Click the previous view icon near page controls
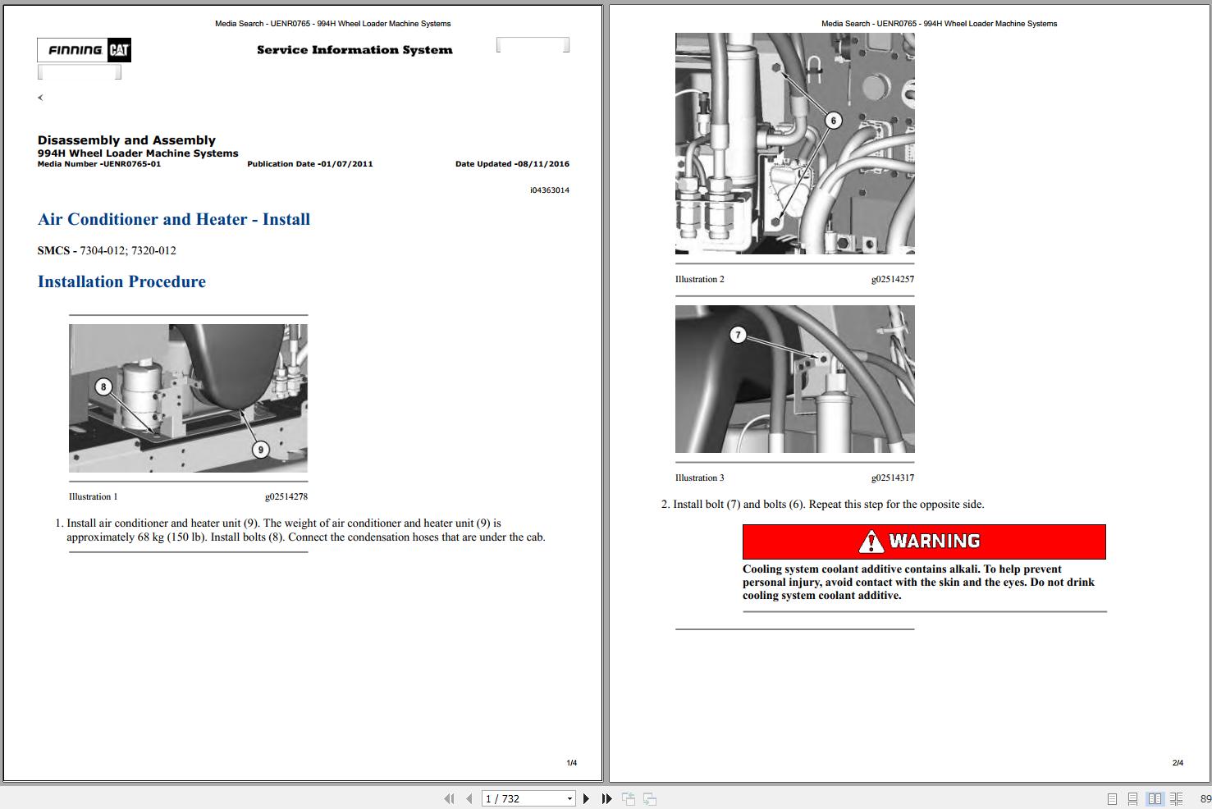1212x809 pixels. pyautogui.click(x=629, y=798)
